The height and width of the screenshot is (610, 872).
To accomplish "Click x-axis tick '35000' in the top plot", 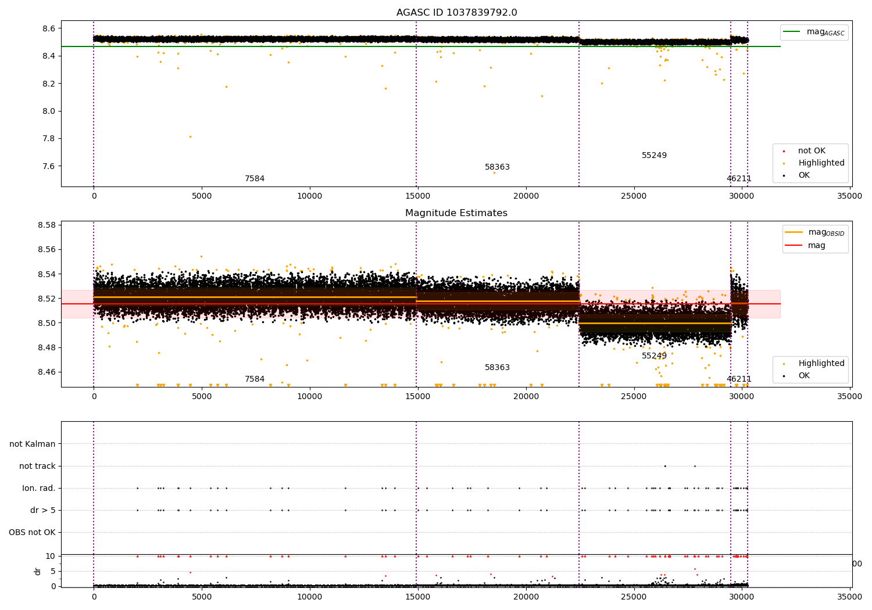I will [x=849, y=196].
